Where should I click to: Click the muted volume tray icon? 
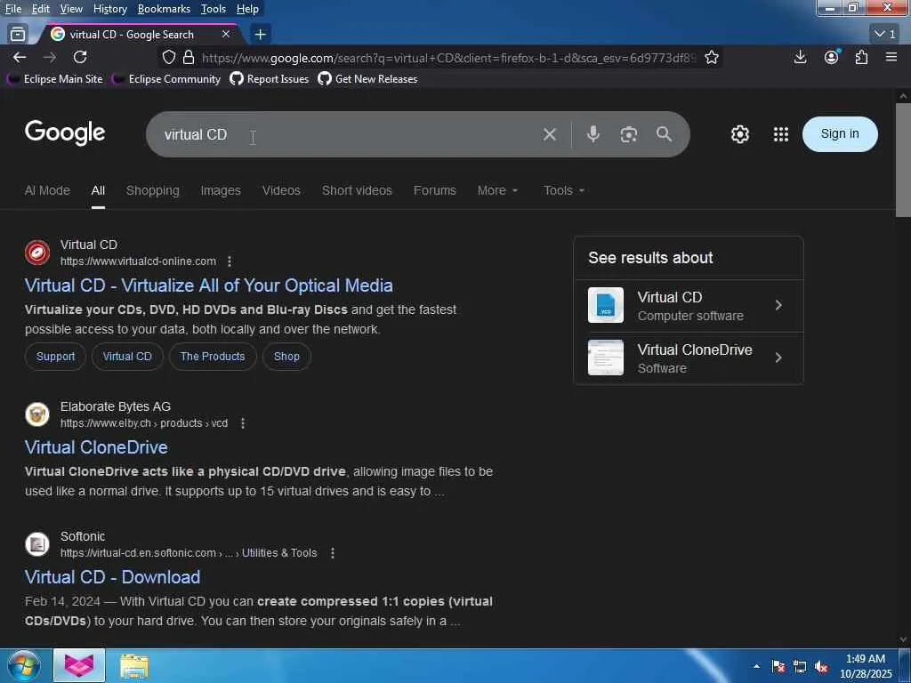(x=821, y=667)
